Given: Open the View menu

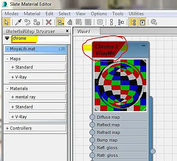Looking at the screenshot, I should point(81,14).
